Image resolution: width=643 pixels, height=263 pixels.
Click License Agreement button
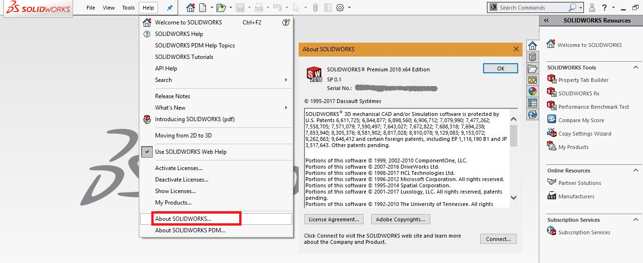point(334,219)
